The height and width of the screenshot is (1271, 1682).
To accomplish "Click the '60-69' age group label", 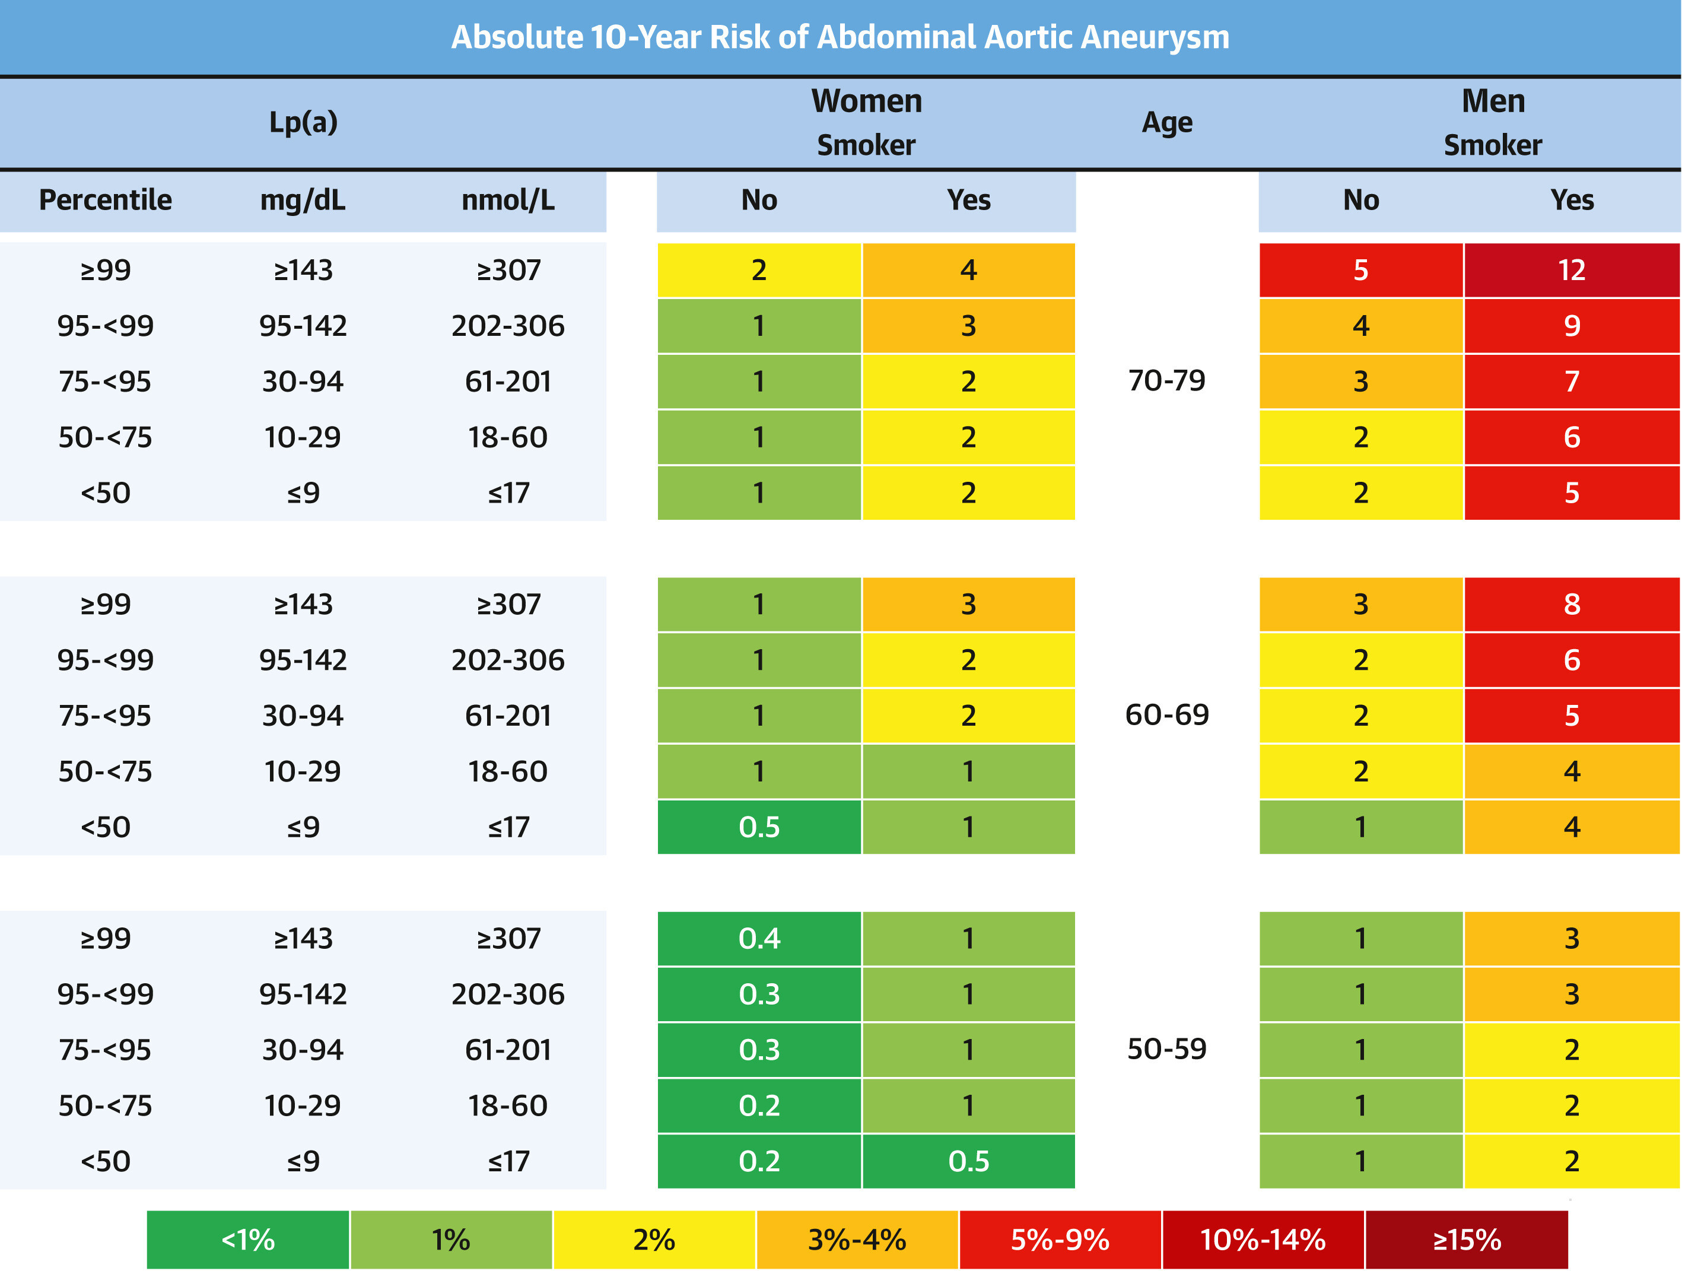I will click(1167, 715).
